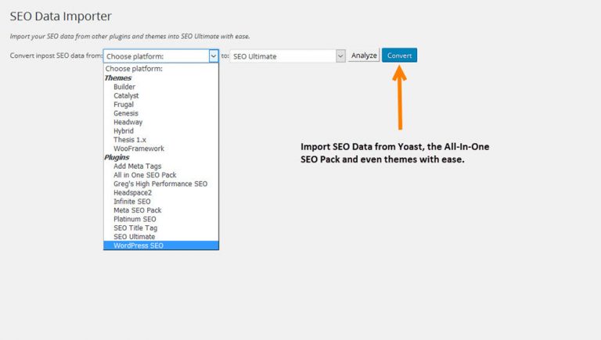Choose Add Meta Tags plugin
Viewport: 601px width, 340px height.
[x=139, y=166]
